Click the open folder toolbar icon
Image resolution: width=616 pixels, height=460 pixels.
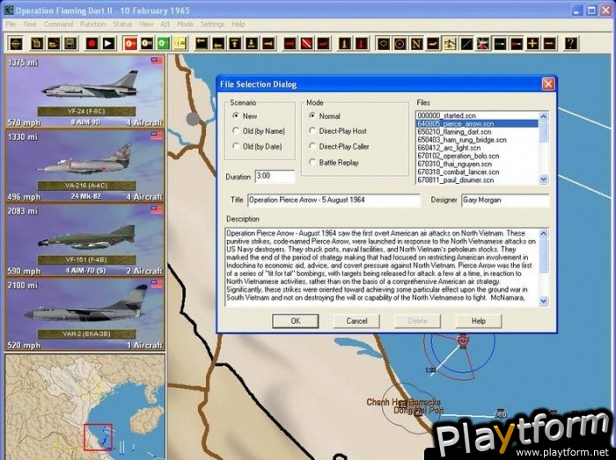coord(54,43)
